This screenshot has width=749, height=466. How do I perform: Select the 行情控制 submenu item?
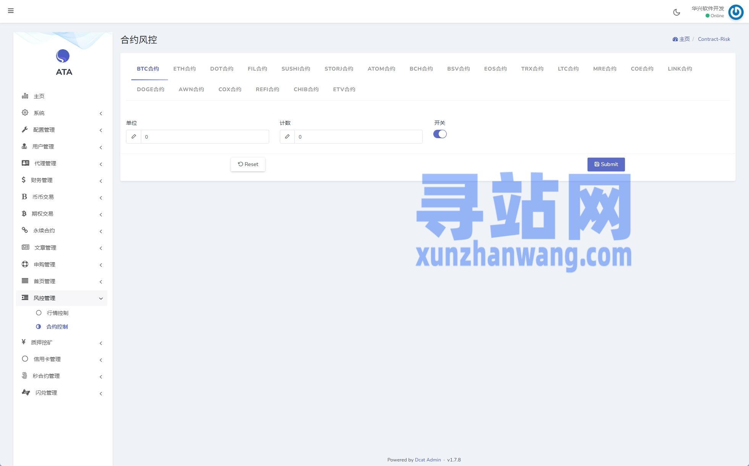click(x=57, y=313)
